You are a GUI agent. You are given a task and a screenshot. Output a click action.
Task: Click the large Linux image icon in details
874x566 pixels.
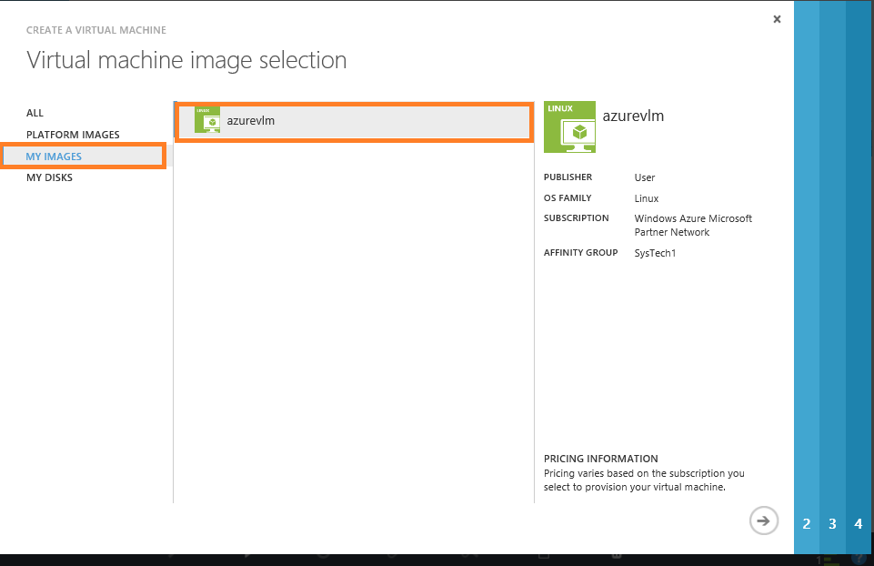click(569, 126)
